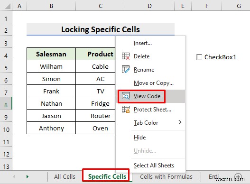Click the Fridge product cell
250x184 pixels.
96,103
